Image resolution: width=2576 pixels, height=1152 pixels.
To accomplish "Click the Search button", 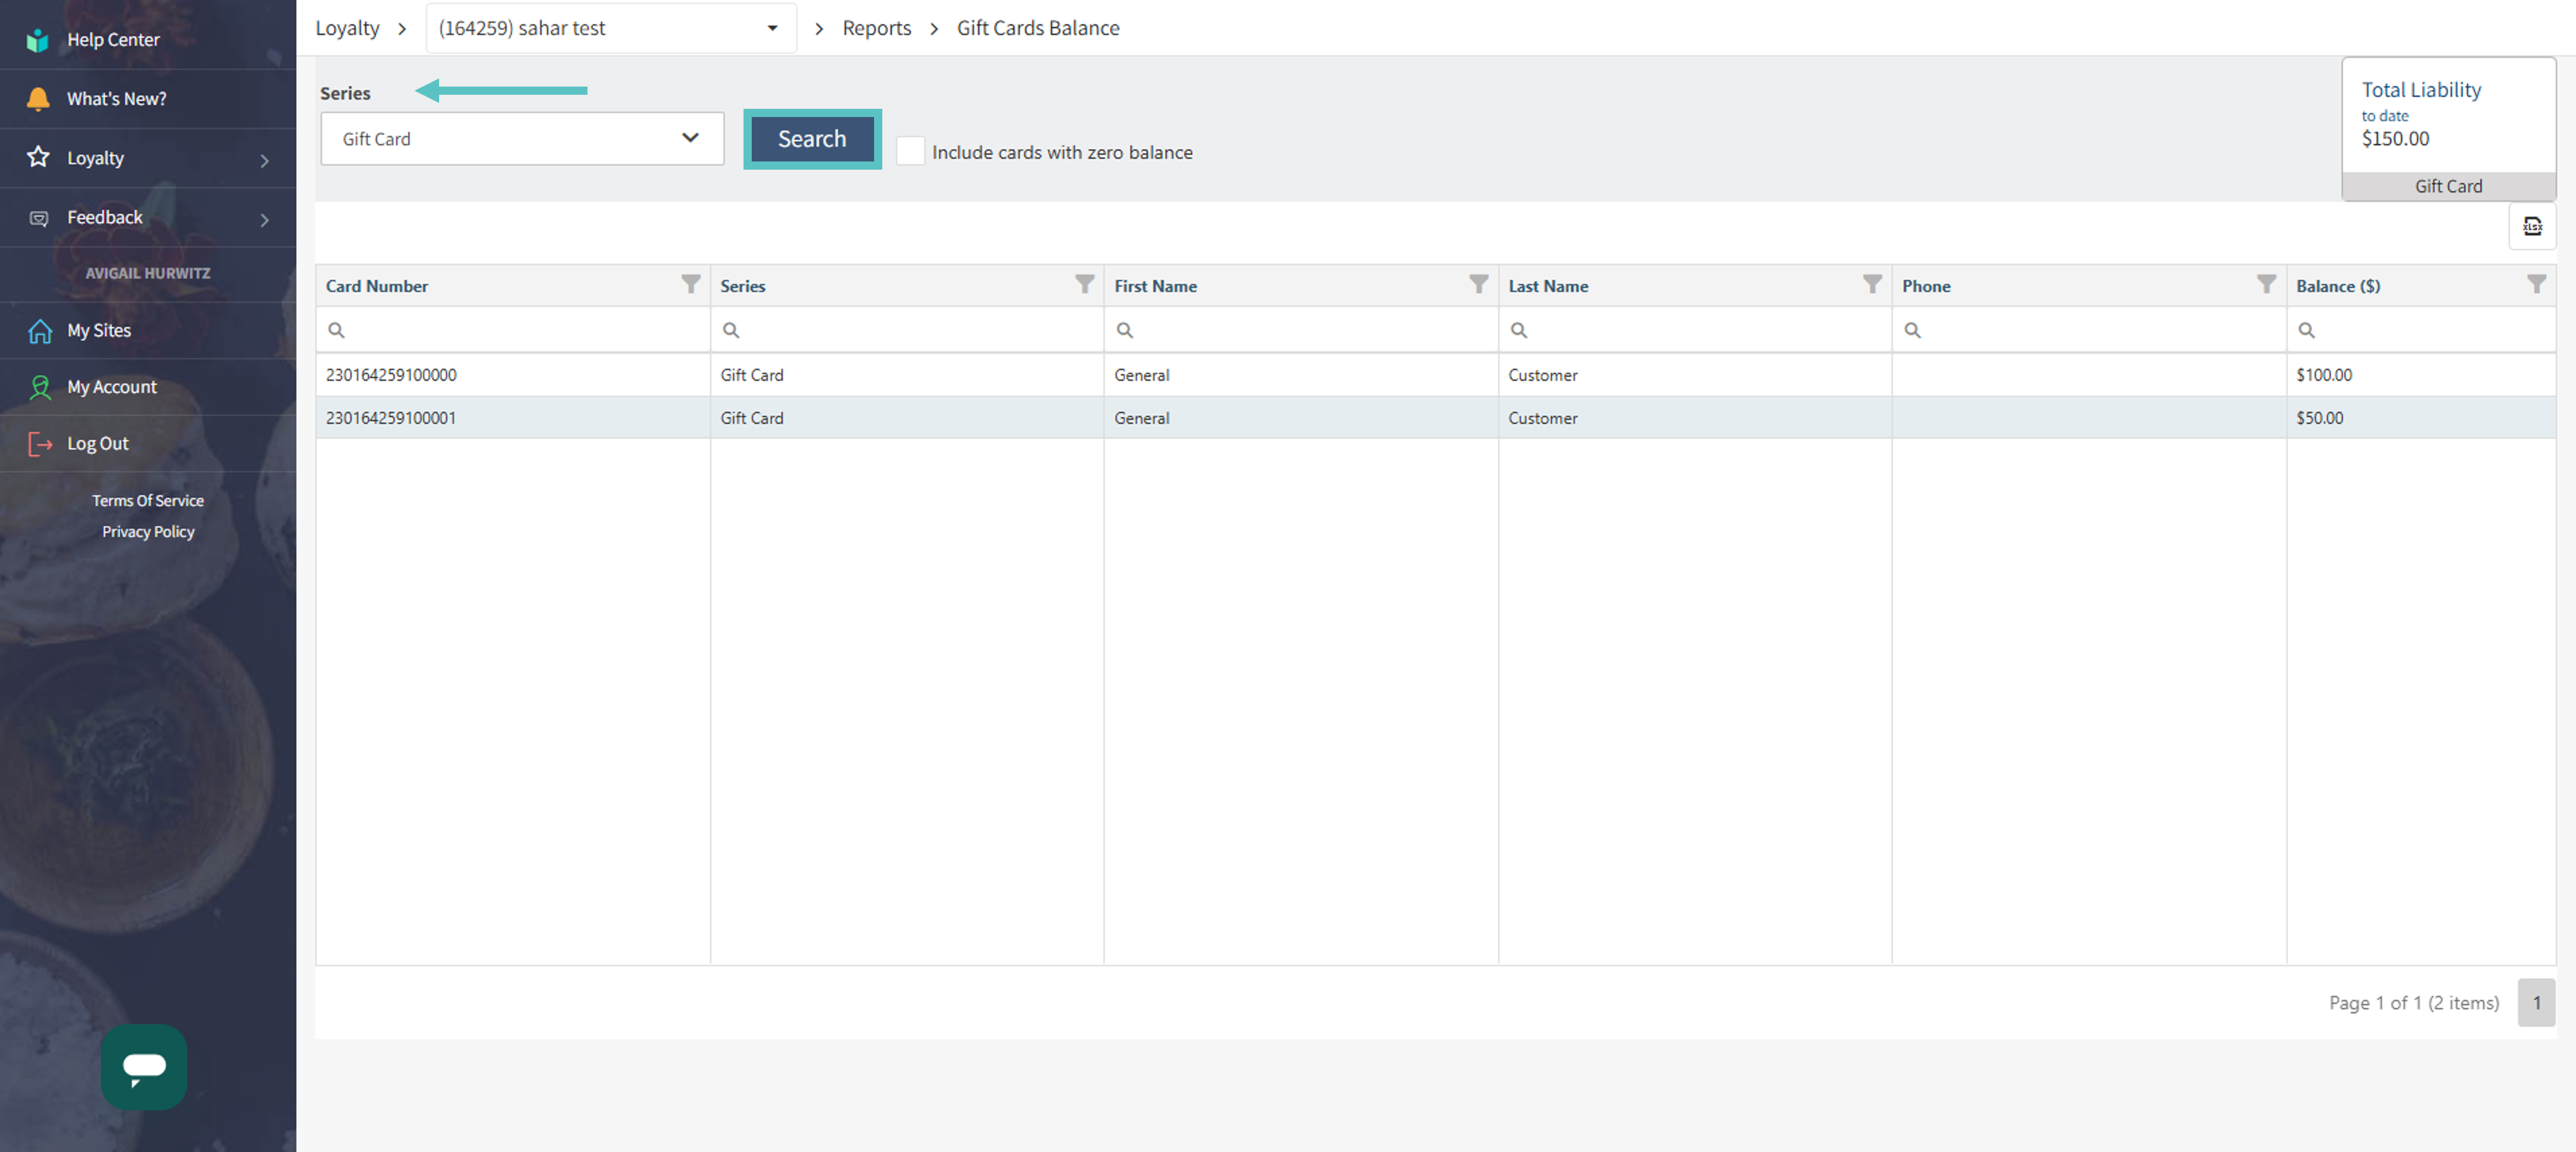I will coord(811,139).
